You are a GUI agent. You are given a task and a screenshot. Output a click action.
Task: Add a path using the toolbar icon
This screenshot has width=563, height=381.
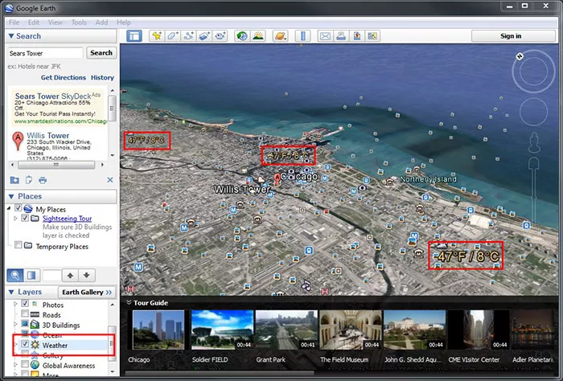click(x=188, y=36)
